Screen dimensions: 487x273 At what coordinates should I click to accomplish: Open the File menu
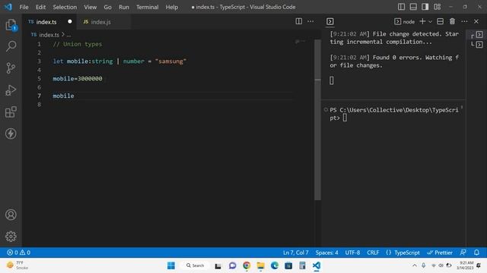(x=24, y=7)
